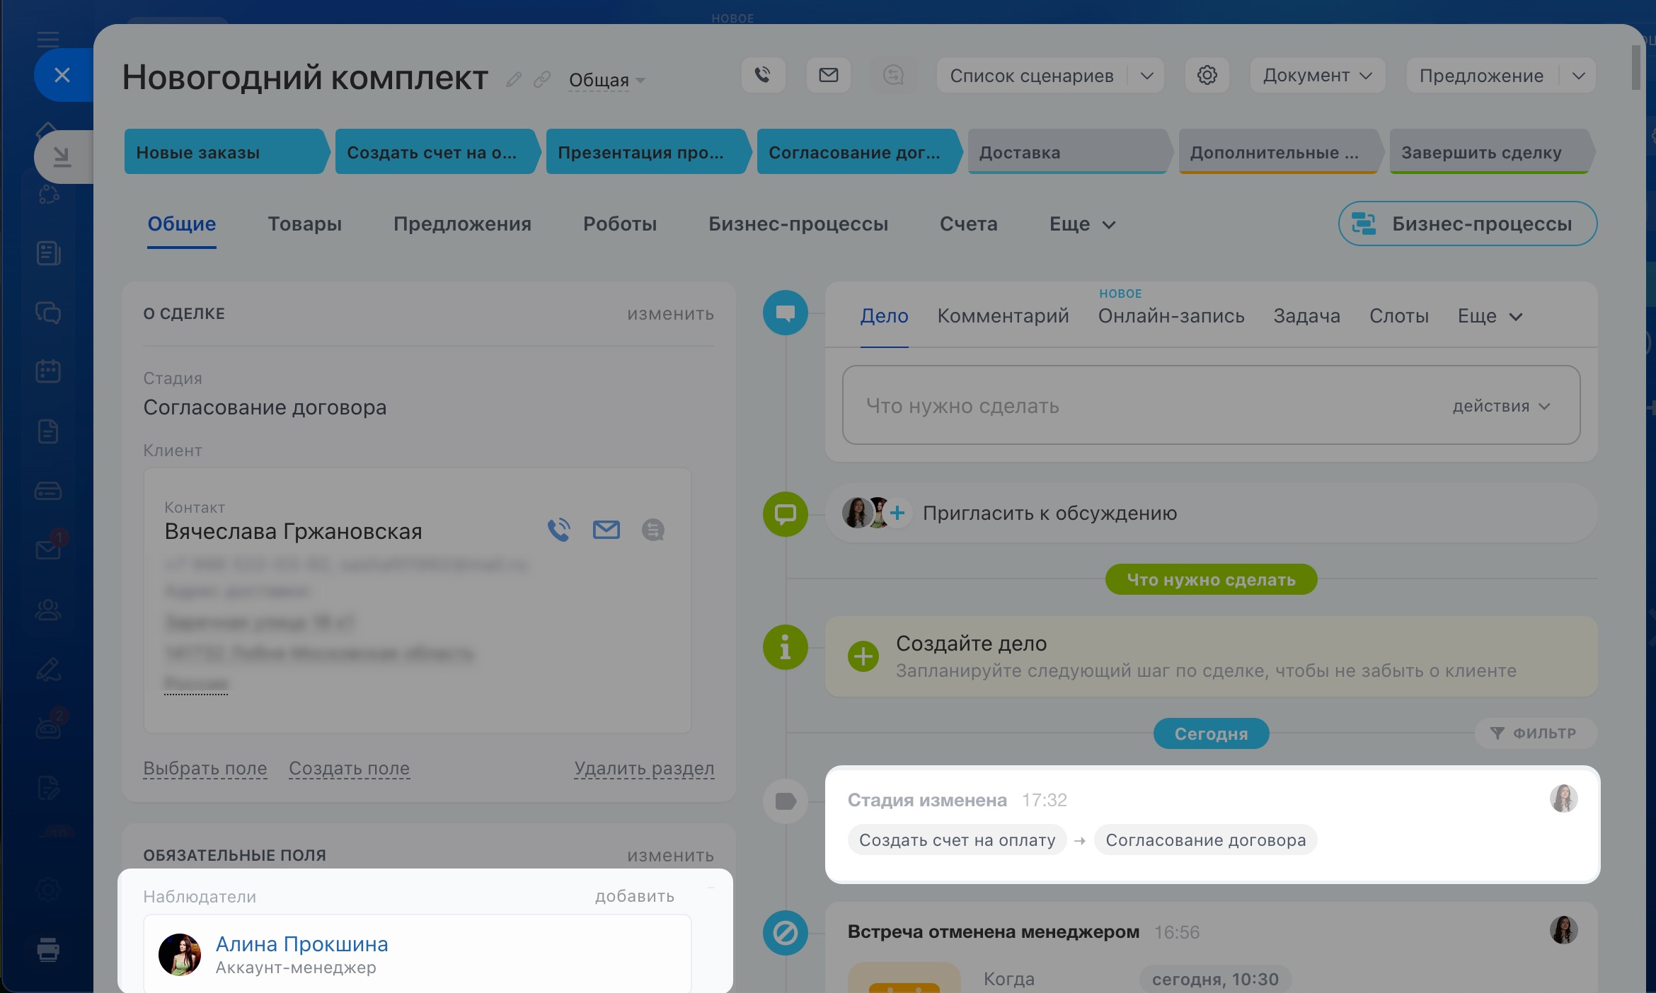Image resolution: width=1656 pixels, height=993 pixels.
Task: Click the blue comment timeline icon
Action: [786, 313]
